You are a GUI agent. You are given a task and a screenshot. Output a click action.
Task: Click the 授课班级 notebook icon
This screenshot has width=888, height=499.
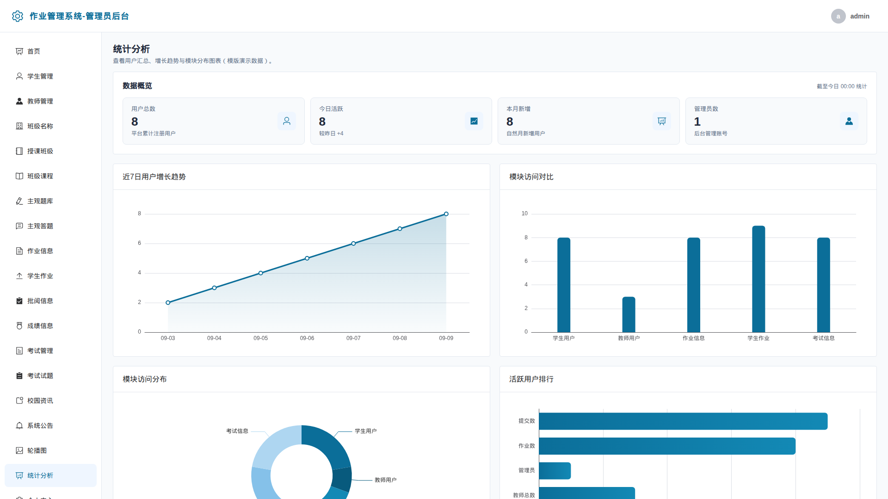point(19,151)
